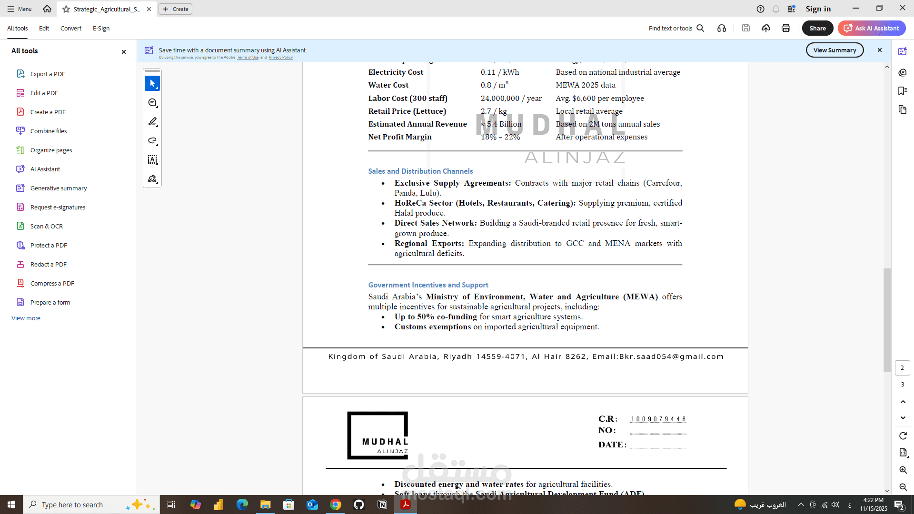The height and width of the screenshot is (514, 914).
Task: Click the View Summary button
Action: (835, 50)
